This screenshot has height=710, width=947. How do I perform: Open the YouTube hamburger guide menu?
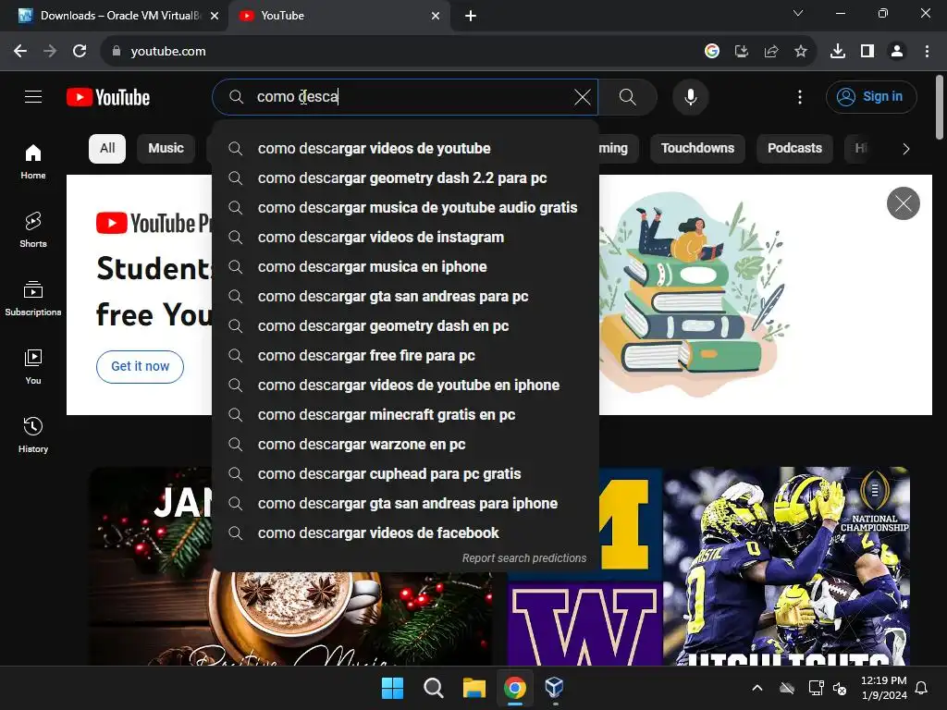pyautogui.click(x=33, y=96)
